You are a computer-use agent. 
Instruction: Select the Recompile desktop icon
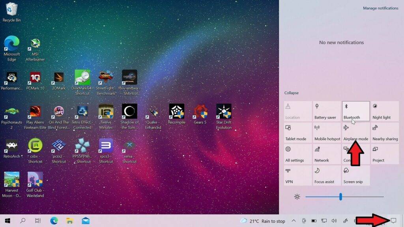pyautogui.click(x=177, y=114)
